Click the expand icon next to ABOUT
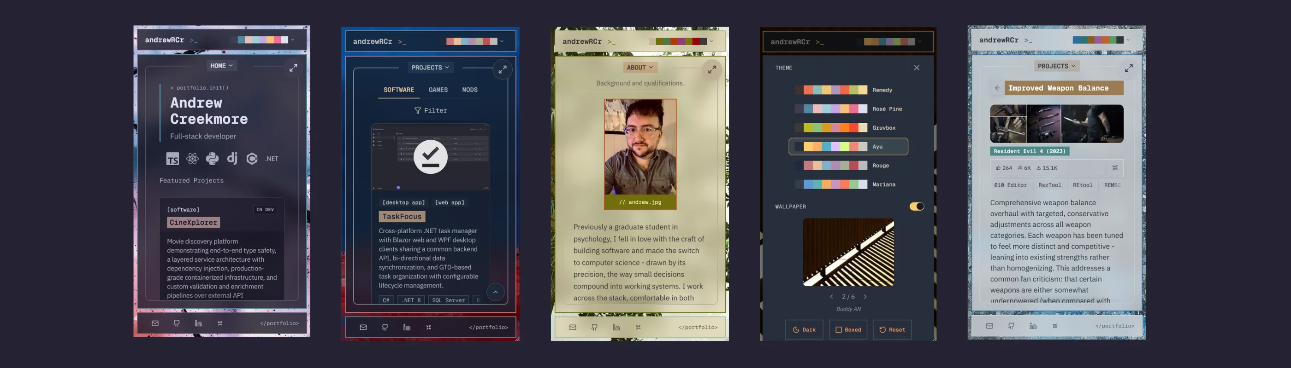 711,69
